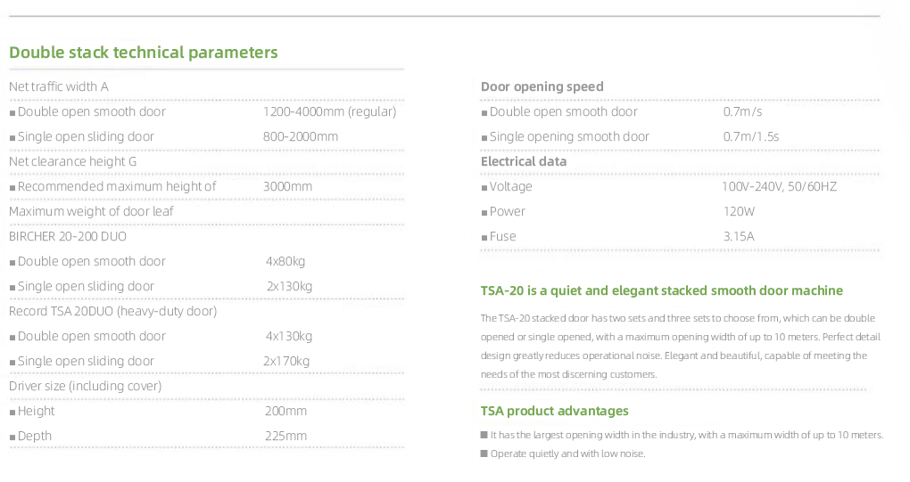Screen dimensions: 910x482
Task: Select "Record TSA 20DUO (heavy-duty door)" text
Action: (112, 312)
